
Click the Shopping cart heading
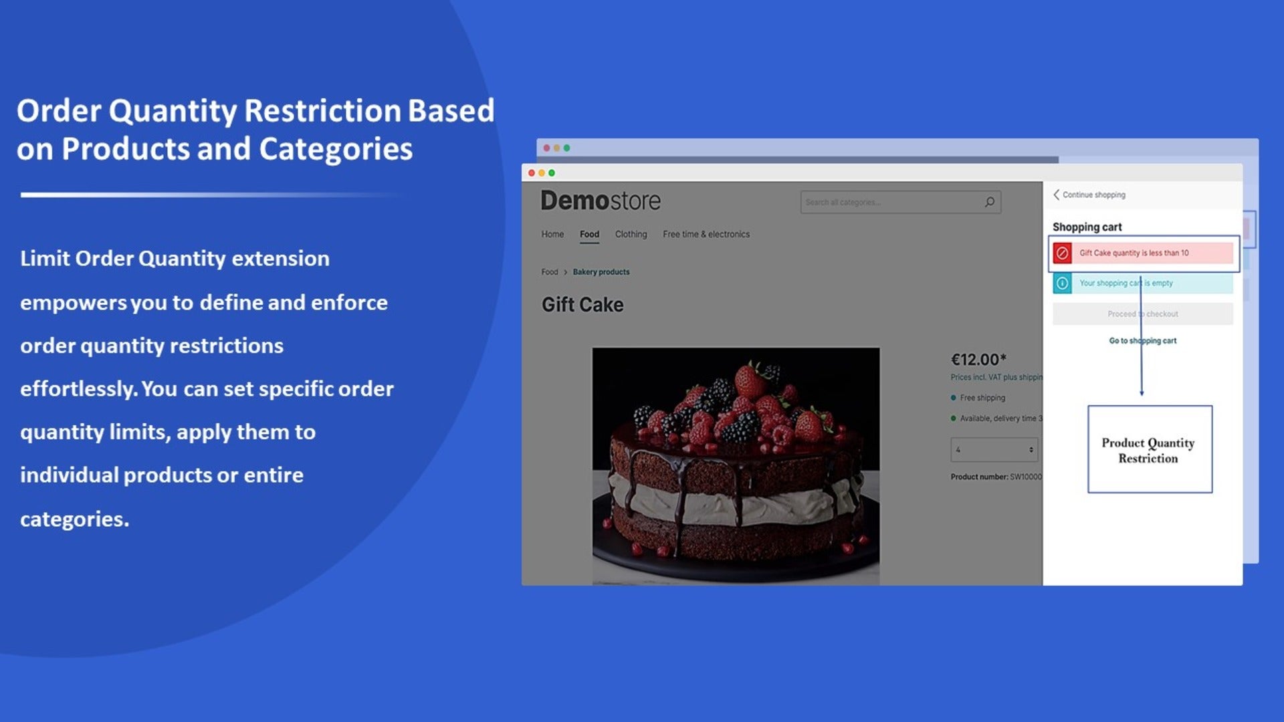pos(1087,227)
